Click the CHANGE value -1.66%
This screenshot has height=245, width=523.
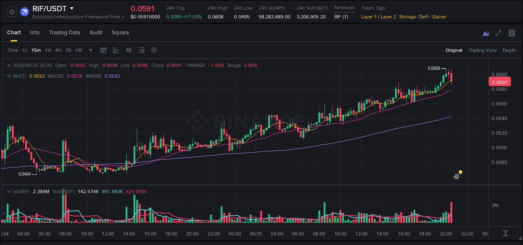pyautogui.click(x=216, y=65)
